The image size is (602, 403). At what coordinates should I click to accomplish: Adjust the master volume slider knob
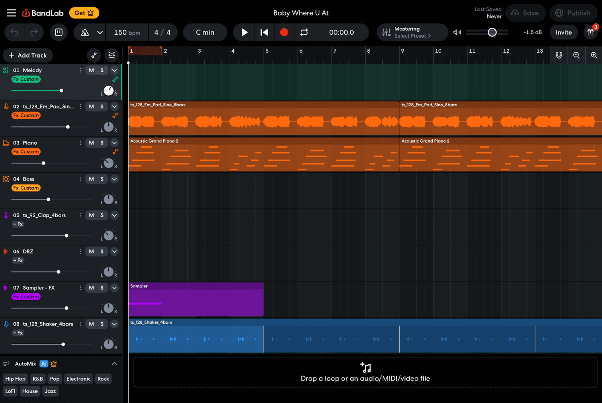click(492, 32)
